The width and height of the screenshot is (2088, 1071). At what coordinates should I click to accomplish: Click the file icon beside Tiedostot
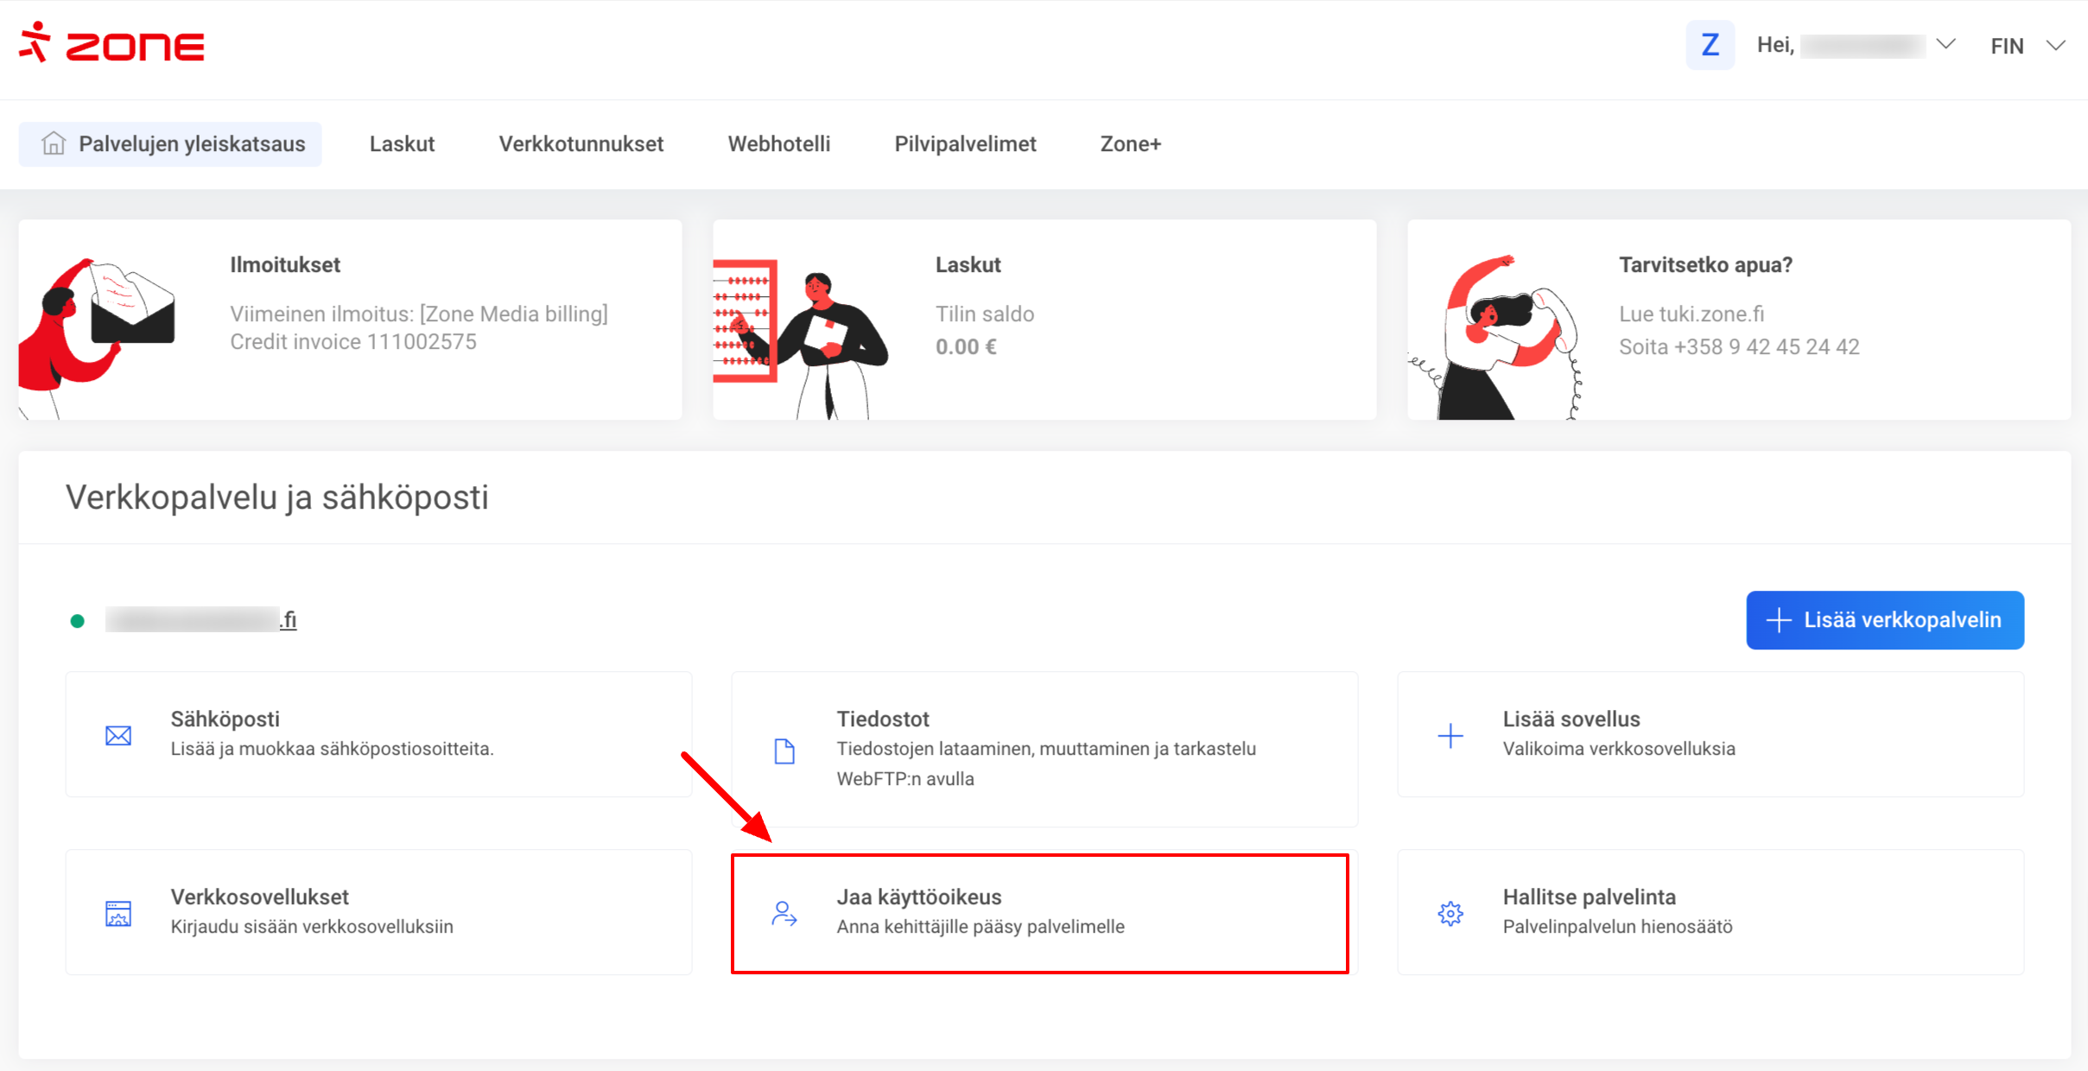[x=784, y=751]
